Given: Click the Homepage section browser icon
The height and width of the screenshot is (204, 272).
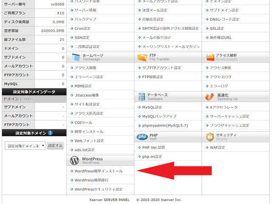Looking at the screenshot, I should click(x=76, y=57).
